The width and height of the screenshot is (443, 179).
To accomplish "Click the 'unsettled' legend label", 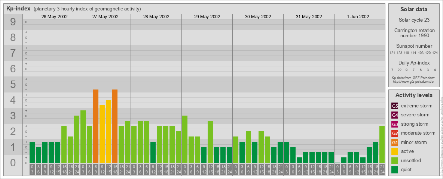I will (411, 160).
